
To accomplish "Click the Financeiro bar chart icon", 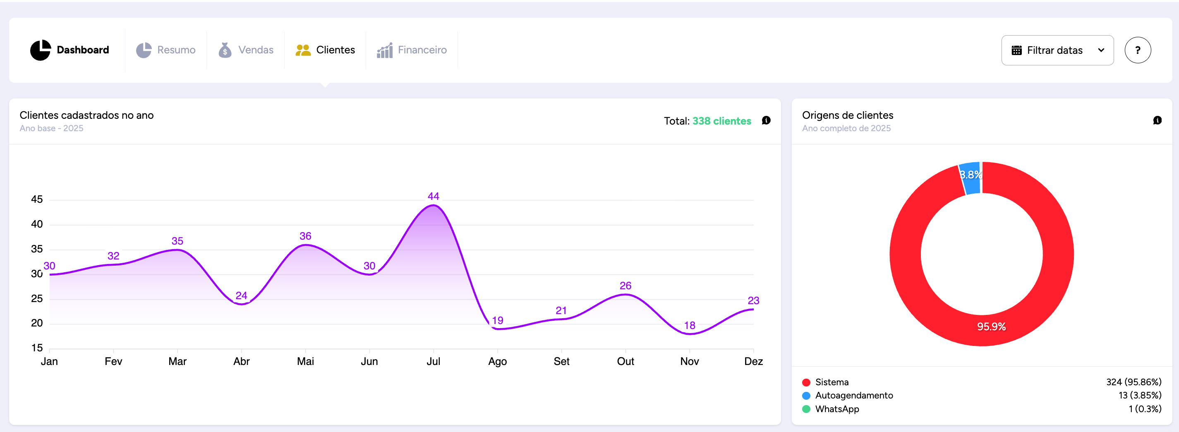I will click(x=384, y=50).
